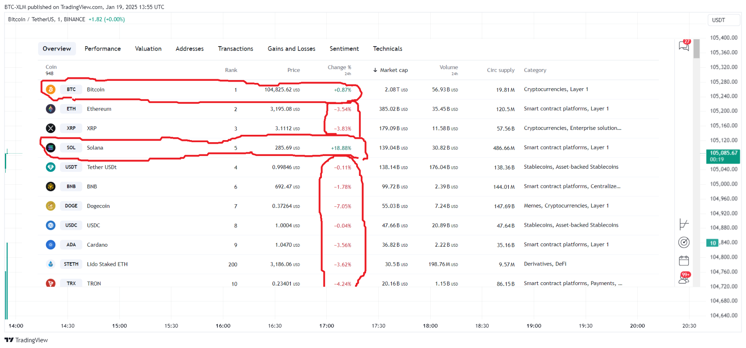Click Bitcoin's 104,825.62 USD price
Screen dimensions: 746x348
click(282, 90)
